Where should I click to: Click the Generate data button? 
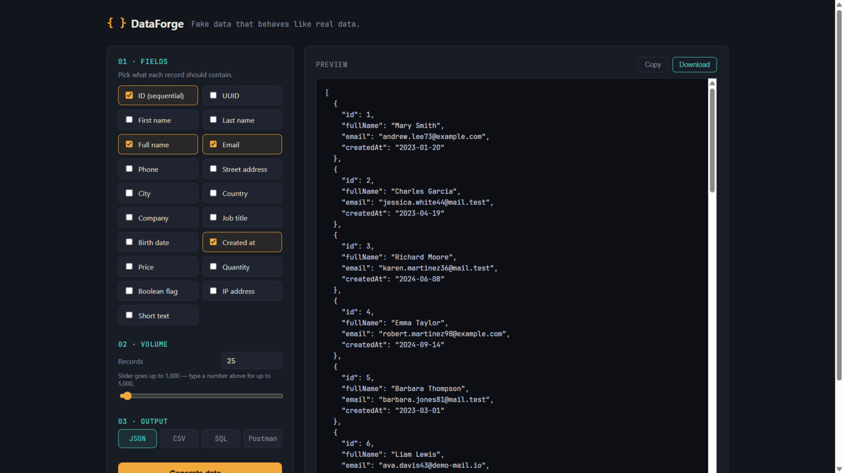point(200,468)
